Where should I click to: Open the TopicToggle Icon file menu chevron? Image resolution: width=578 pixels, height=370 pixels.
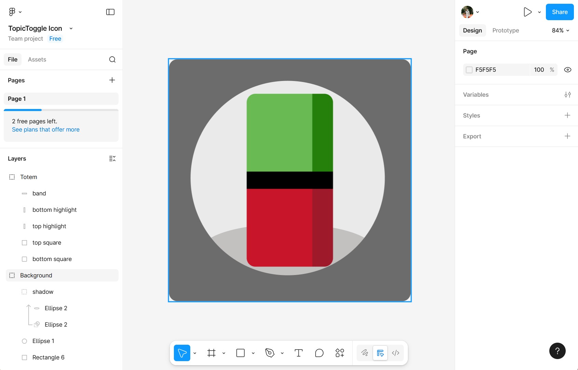coord(71,28)
